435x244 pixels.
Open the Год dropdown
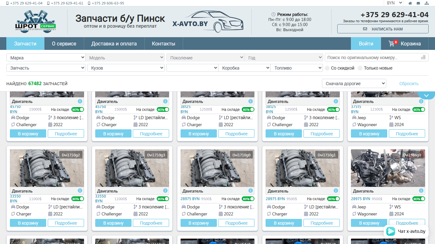284,58
